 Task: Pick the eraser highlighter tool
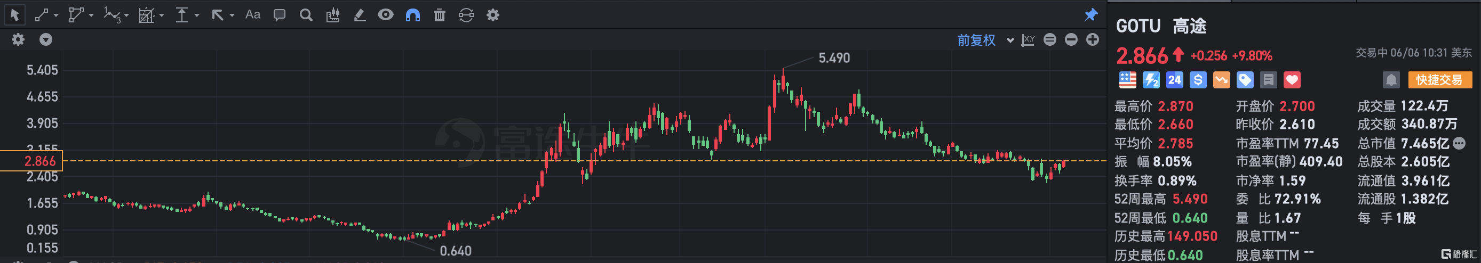pos(360,15)
